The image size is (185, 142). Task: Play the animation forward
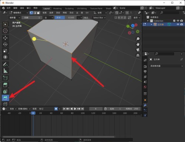coord(75,109)
